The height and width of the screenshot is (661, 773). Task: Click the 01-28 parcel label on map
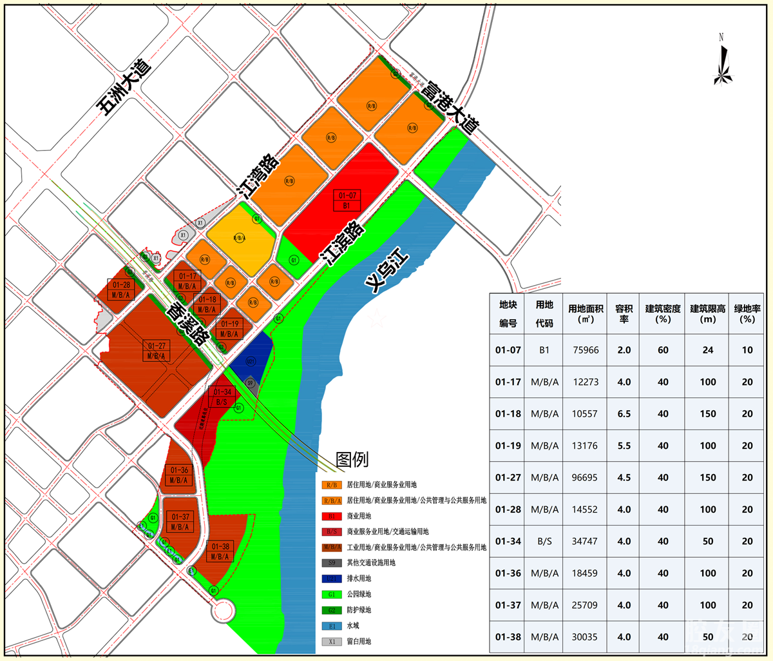pos(121,290)
